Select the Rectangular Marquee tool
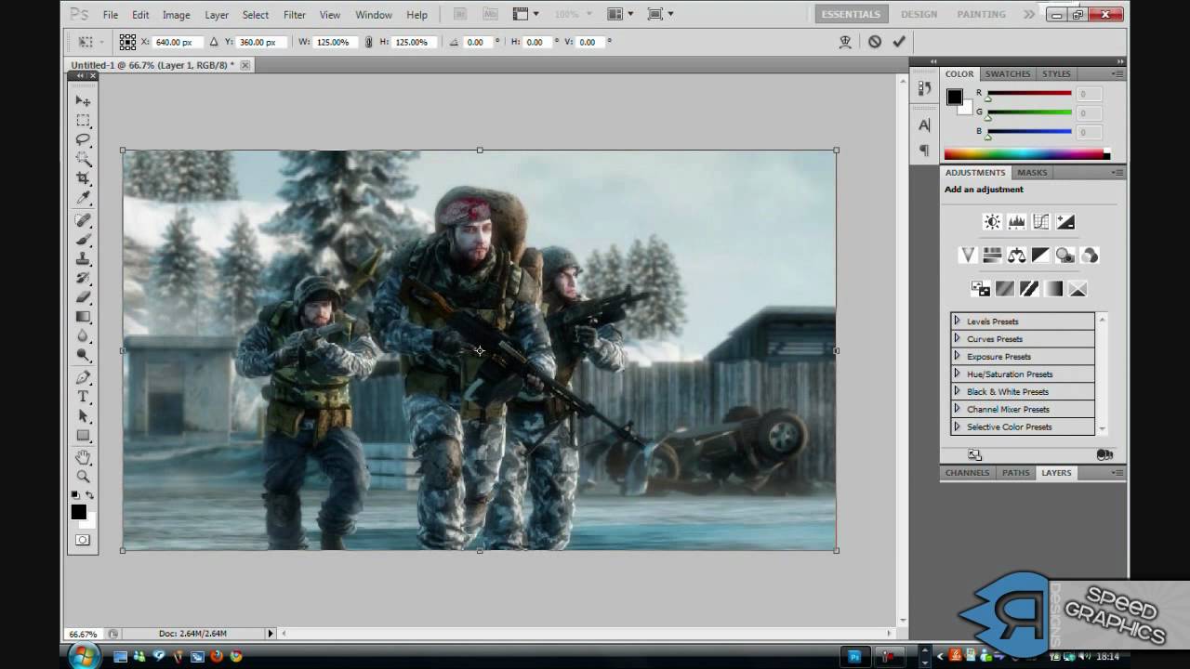This screenshot has width=1190, height=669. click(x=83, y=120)
